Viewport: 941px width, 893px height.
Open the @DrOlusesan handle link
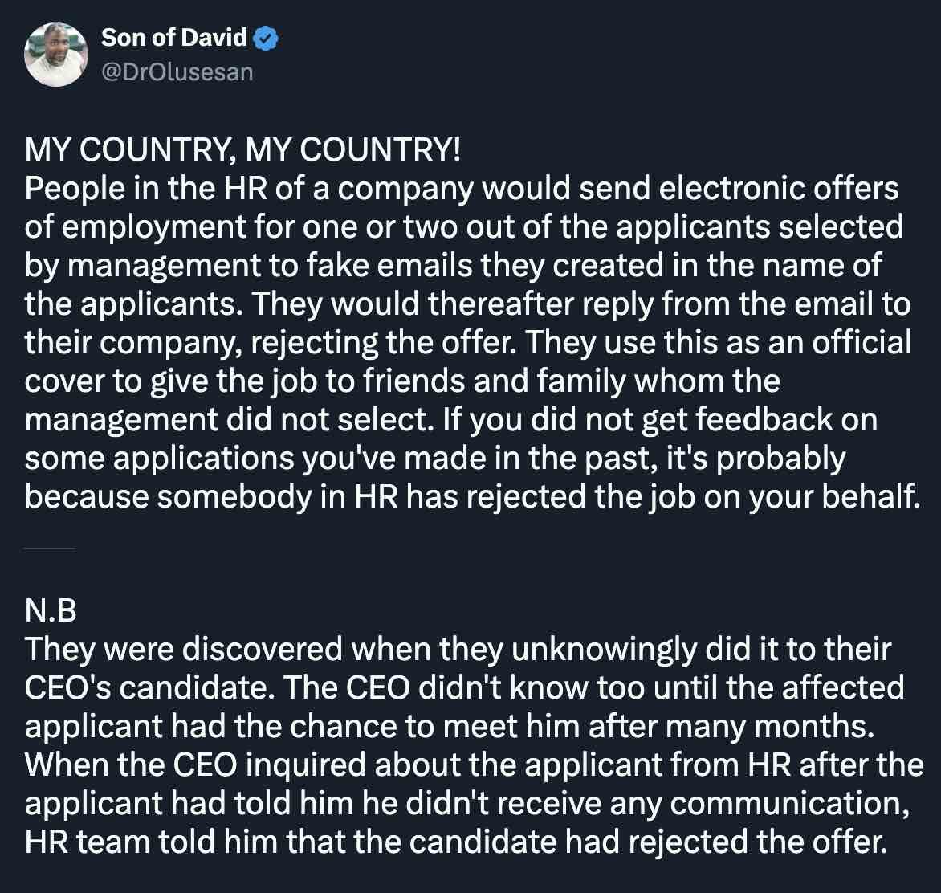tap(177, 72)
